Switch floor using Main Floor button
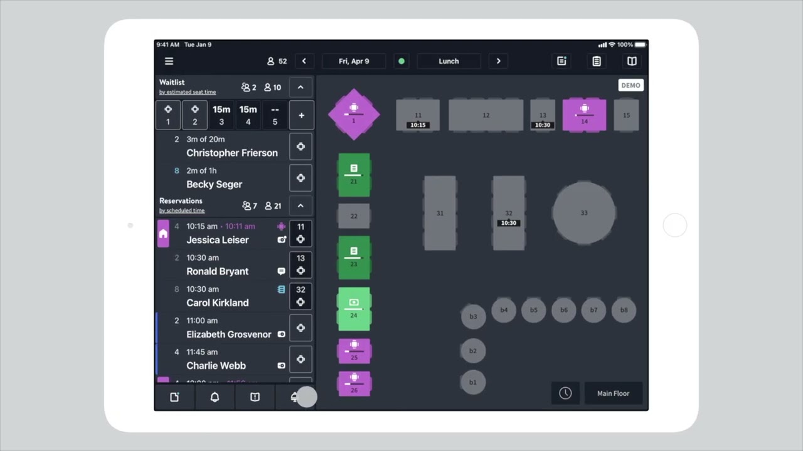This screenshot has width=803, height=451. [x=613, y=393]
